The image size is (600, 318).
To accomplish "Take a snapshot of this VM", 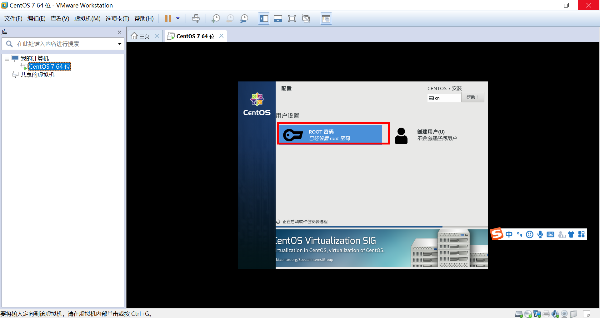I will pyautogui.click(x=216, y=19).
